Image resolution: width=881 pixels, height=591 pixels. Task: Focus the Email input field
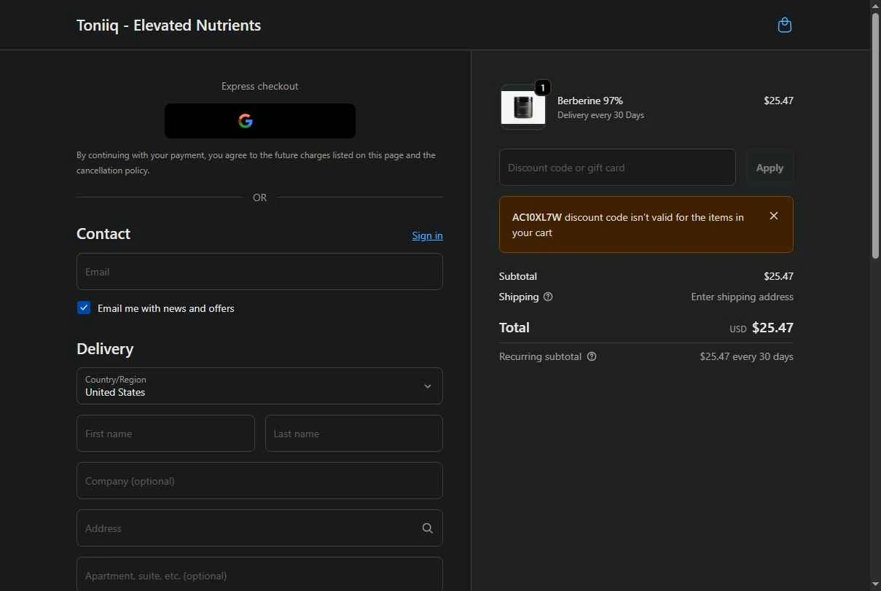point(259,272)
